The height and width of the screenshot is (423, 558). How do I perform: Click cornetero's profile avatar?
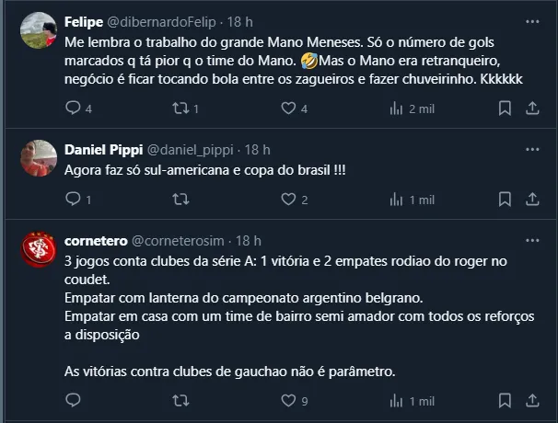pos(39,250)
